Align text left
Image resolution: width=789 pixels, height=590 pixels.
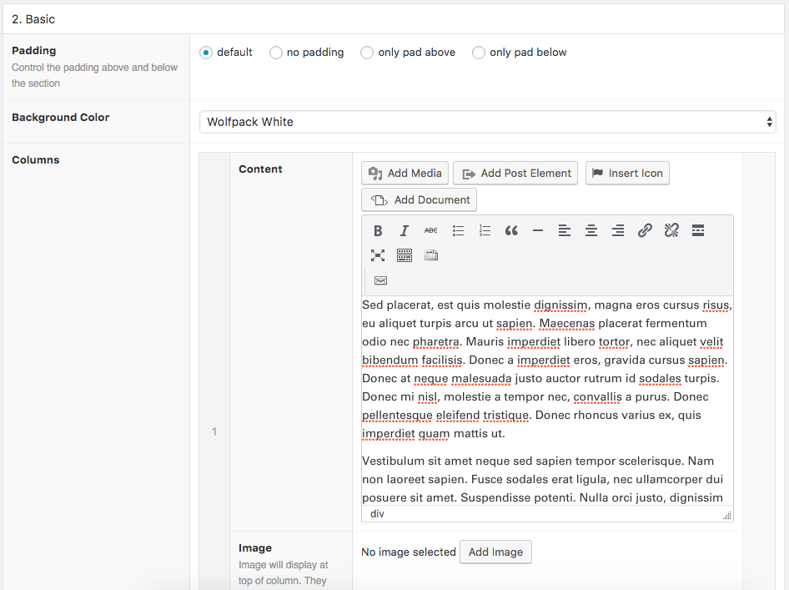coord(565,230)
